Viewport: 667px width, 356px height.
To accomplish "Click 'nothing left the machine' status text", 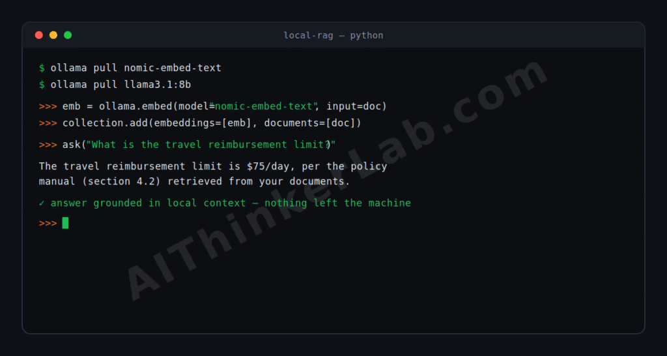I will coord(338,203).
